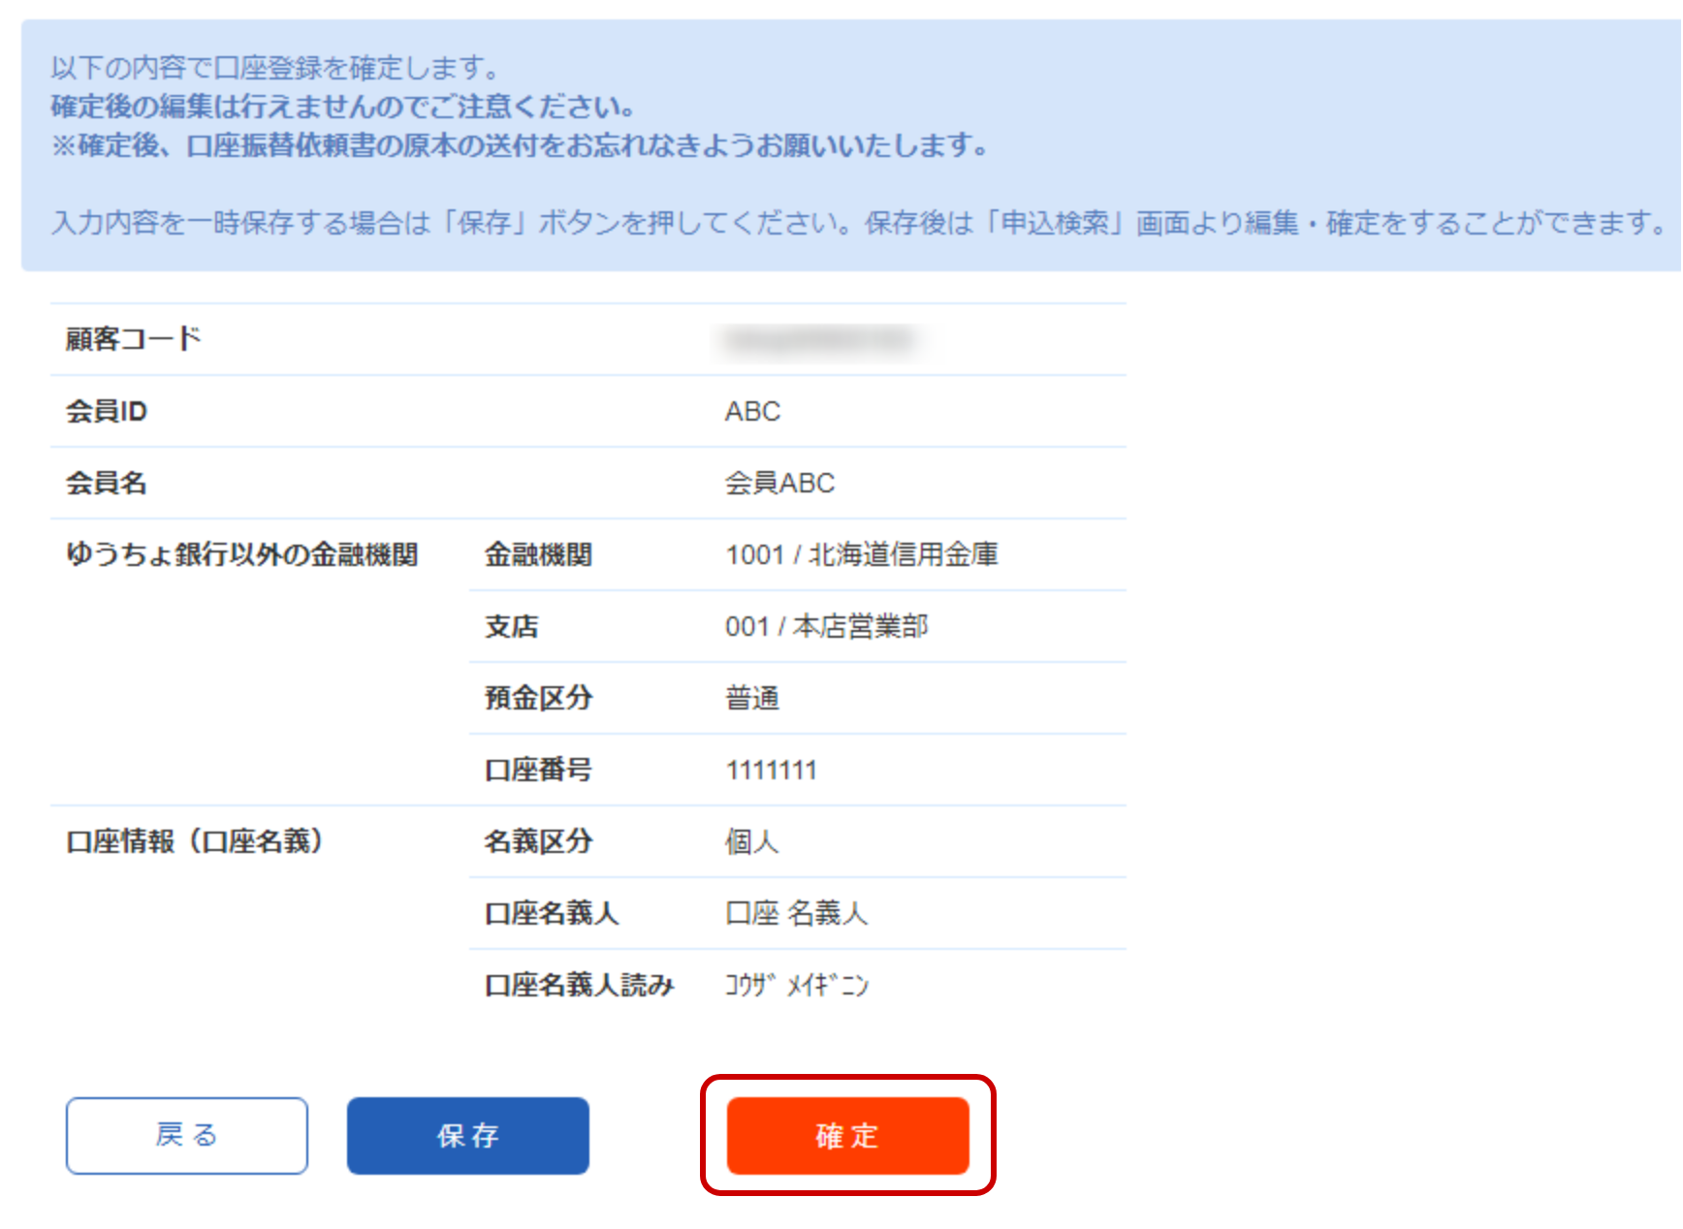Select the katakana reading コウザ メイギニン

click(795, 984)
